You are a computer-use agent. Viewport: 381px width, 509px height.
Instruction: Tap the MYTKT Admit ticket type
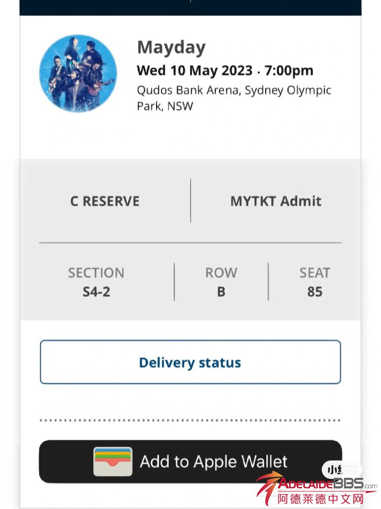pos(276,201)
